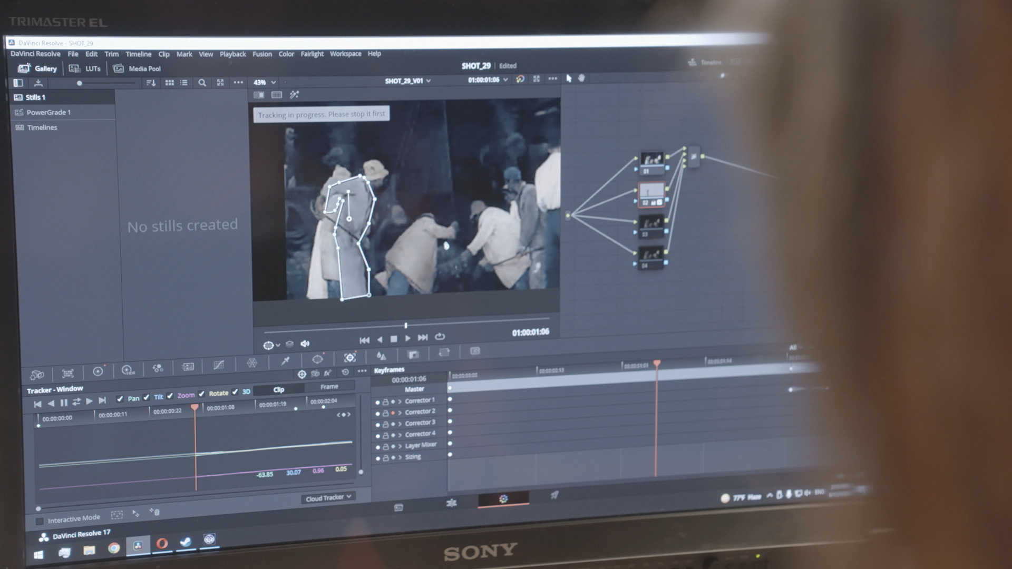1012x569 pixels.
Task: Open the Power Window palette
Action: (x=317, y=359)
